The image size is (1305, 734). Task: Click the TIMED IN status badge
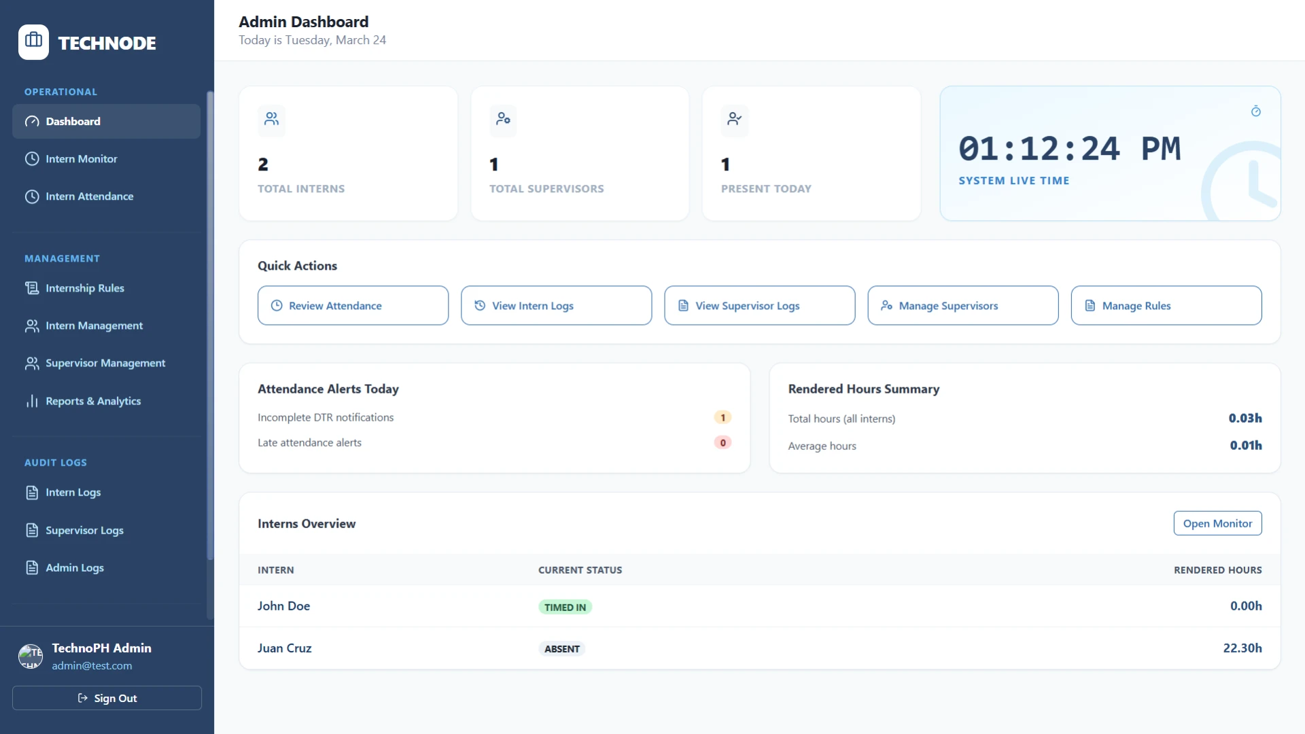(x=565, y=607)
